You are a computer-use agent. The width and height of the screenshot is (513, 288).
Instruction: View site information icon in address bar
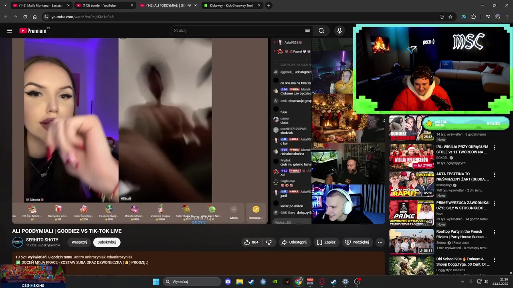(46, 17)
